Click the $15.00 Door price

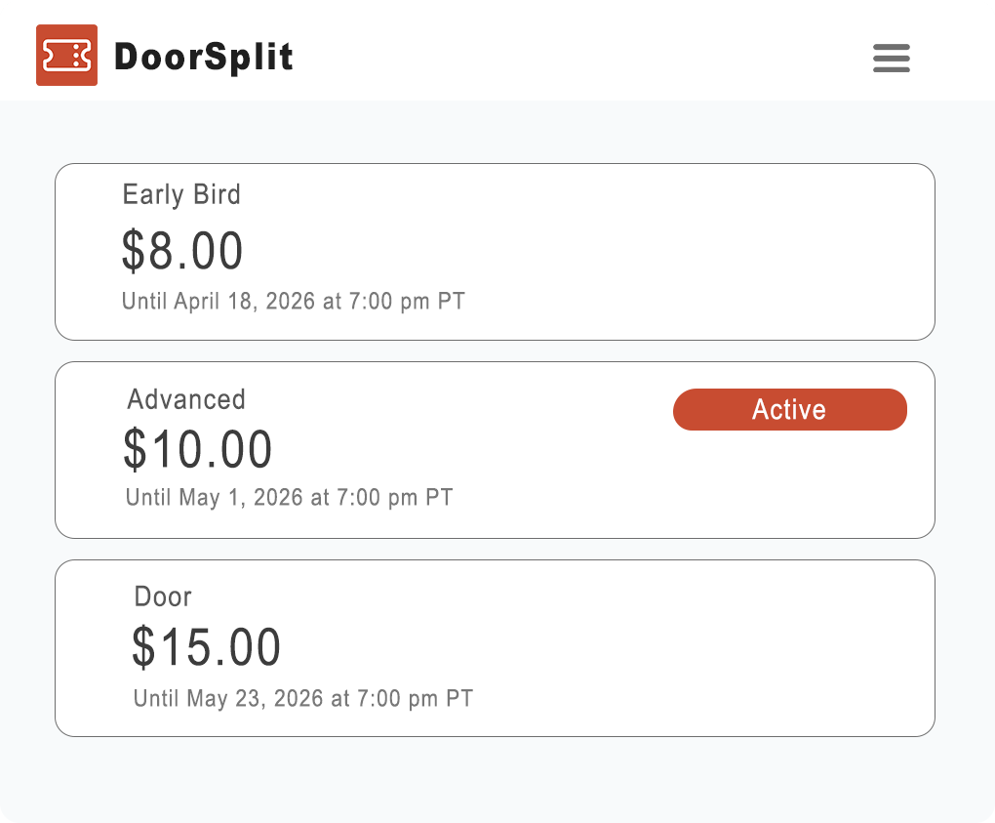(207, 646)
